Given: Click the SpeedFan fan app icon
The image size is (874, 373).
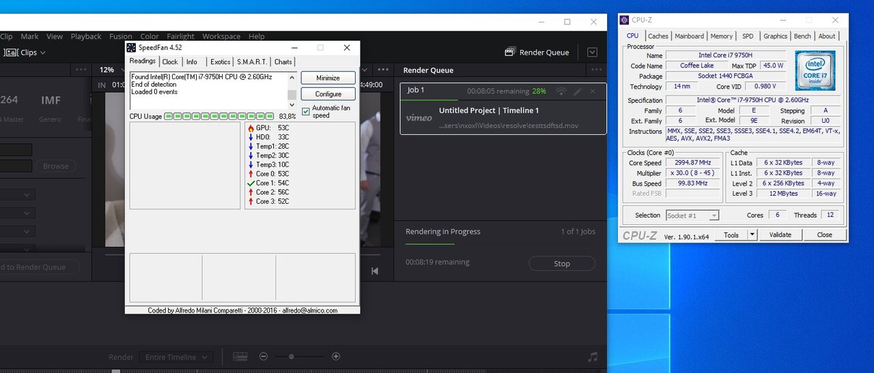Looking at the screenshot, I should (131, 47).
